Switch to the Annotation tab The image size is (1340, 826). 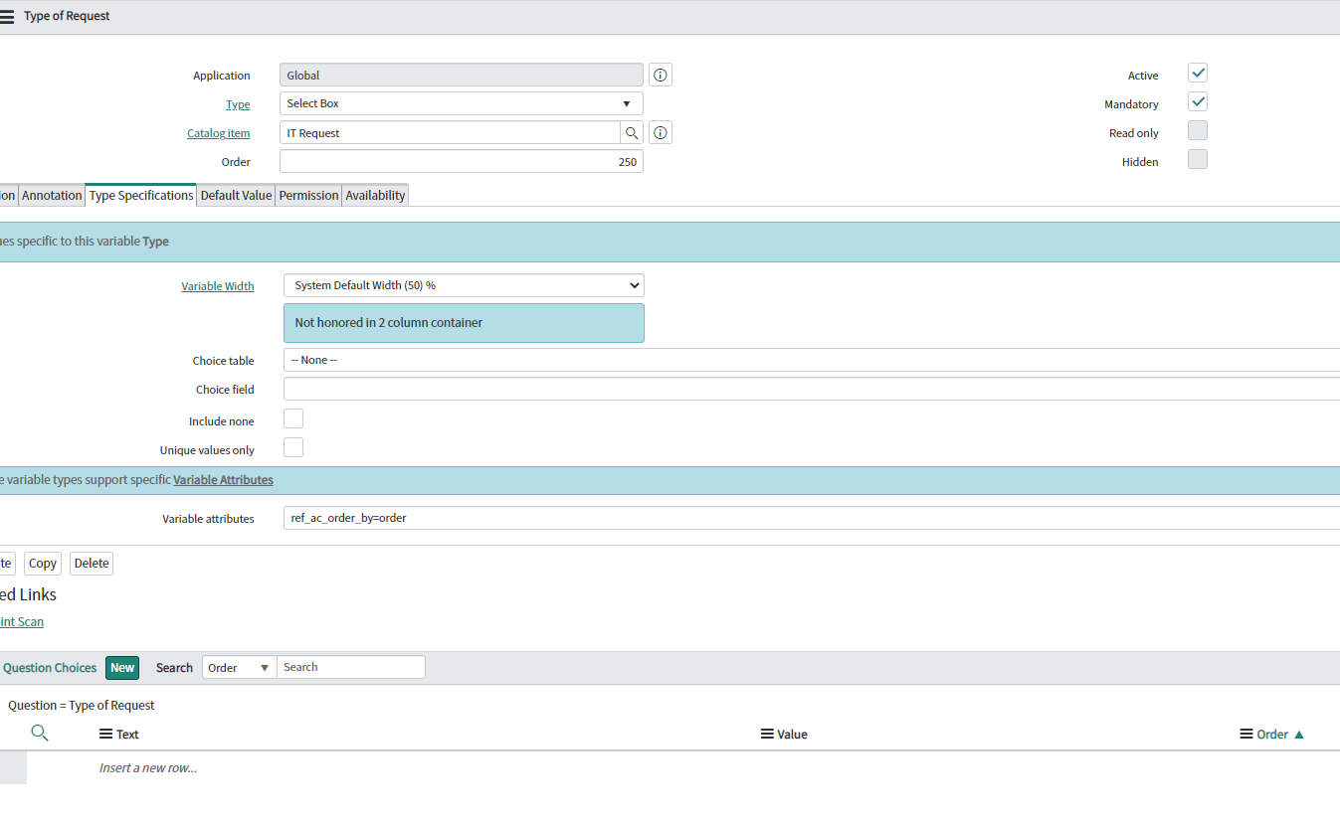[52, 196]
